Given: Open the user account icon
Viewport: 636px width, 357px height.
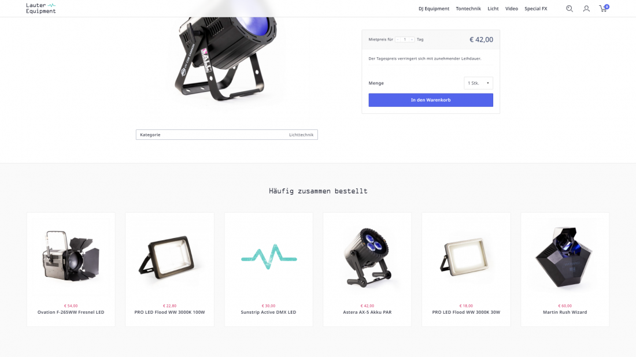Looking at the screenshot, I should coord(586,9).
